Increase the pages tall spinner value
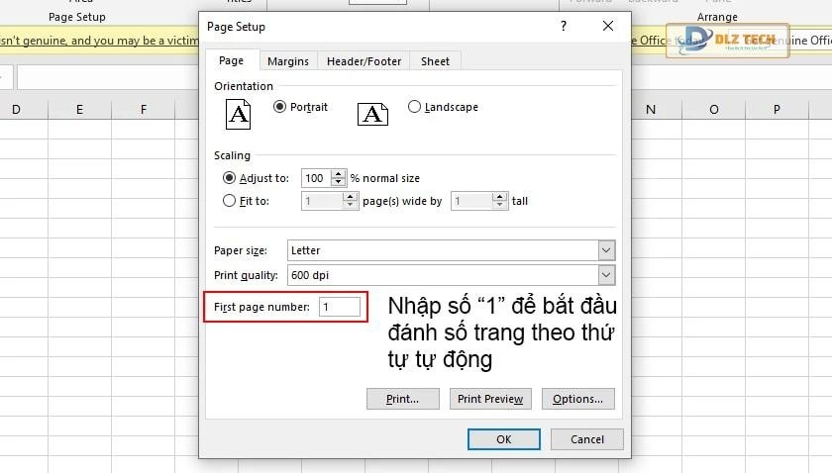The width and height of the screenshot is (832, 473). pyautogui.click(x=500, y=196)
